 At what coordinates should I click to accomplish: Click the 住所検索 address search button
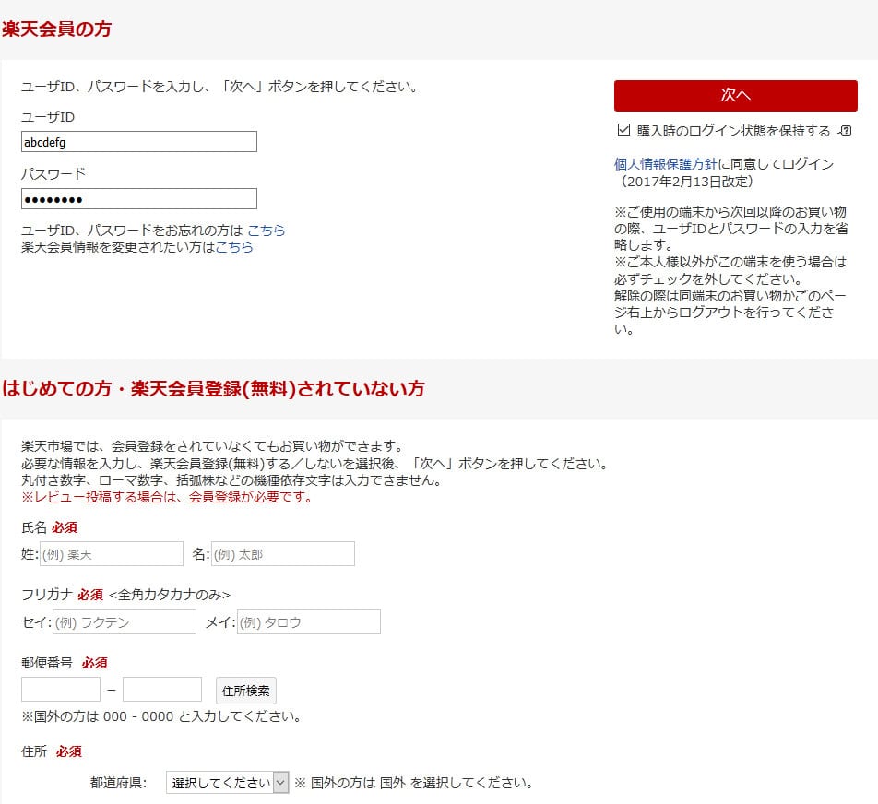(x=246, y=691)
